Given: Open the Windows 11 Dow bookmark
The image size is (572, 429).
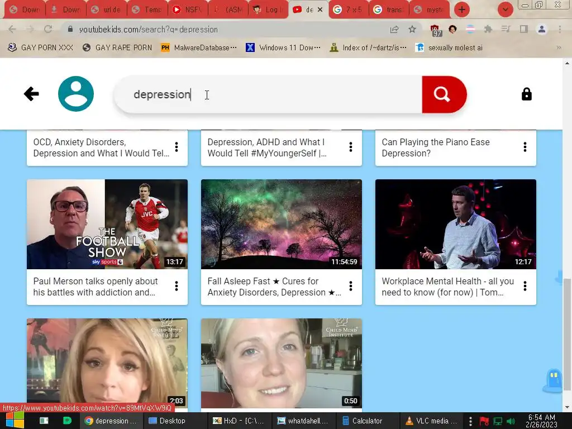Looking at the screenshot, I should 283,48.
